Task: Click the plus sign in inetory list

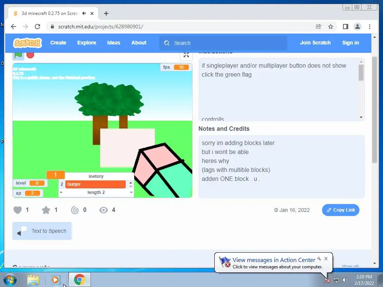Action: click(x=61, y=192)
